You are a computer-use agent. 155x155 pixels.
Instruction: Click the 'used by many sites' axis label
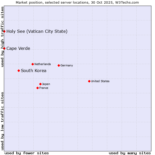click(x=130, y=153)
